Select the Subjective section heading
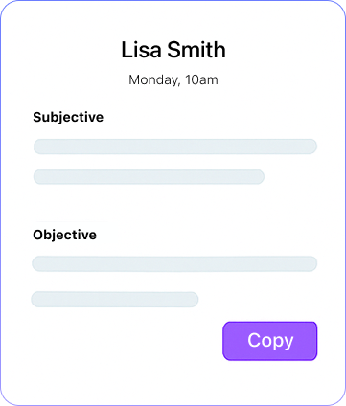The image size is (346, 406). click(x=68, y=118)
